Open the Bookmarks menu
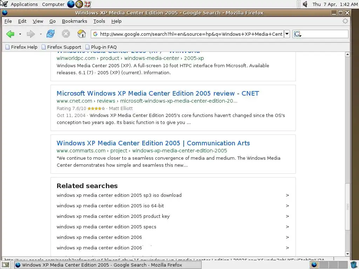Viewport: 359px width, 269px height. [x=74, y=21]
